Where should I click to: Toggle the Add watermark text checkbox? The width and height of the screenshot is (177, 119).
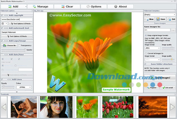[2, 28]
